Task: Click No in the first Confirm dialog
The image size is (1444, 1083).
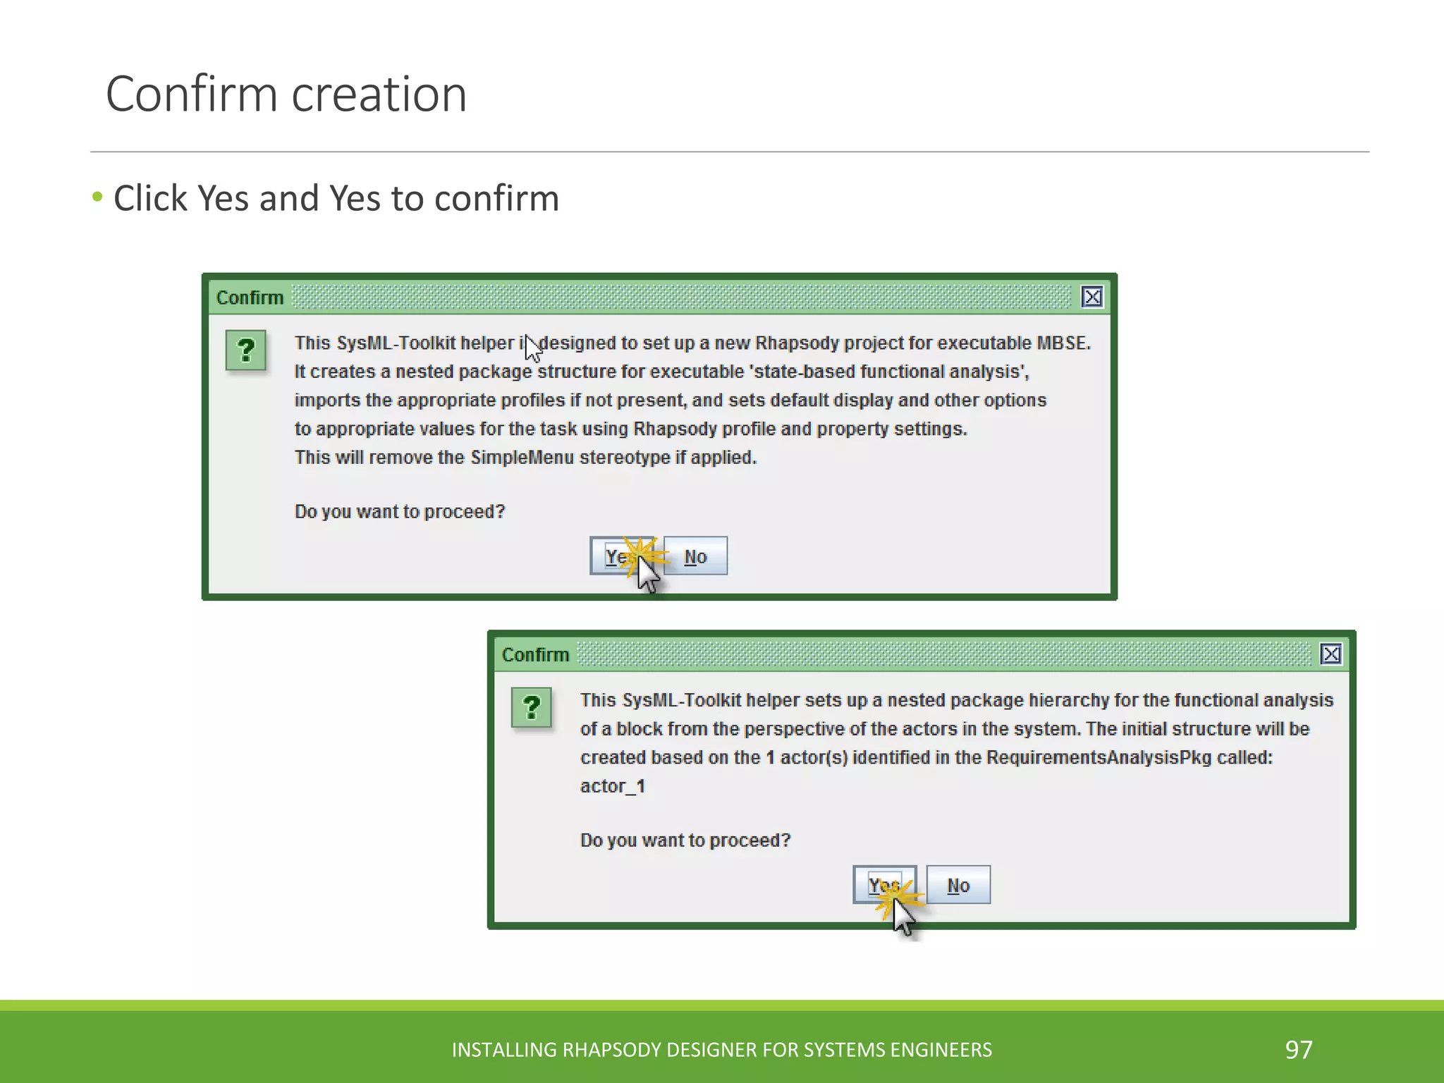Action: (695, 556)
